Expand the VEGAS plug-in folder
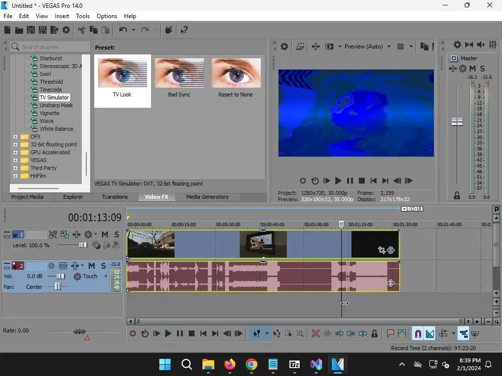Image resolution: width=502 pixels, height=376 pixels. tap(15, 160)
